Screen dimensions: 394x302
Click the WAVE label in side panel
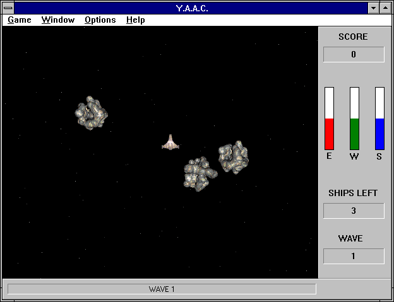(350, 238)
